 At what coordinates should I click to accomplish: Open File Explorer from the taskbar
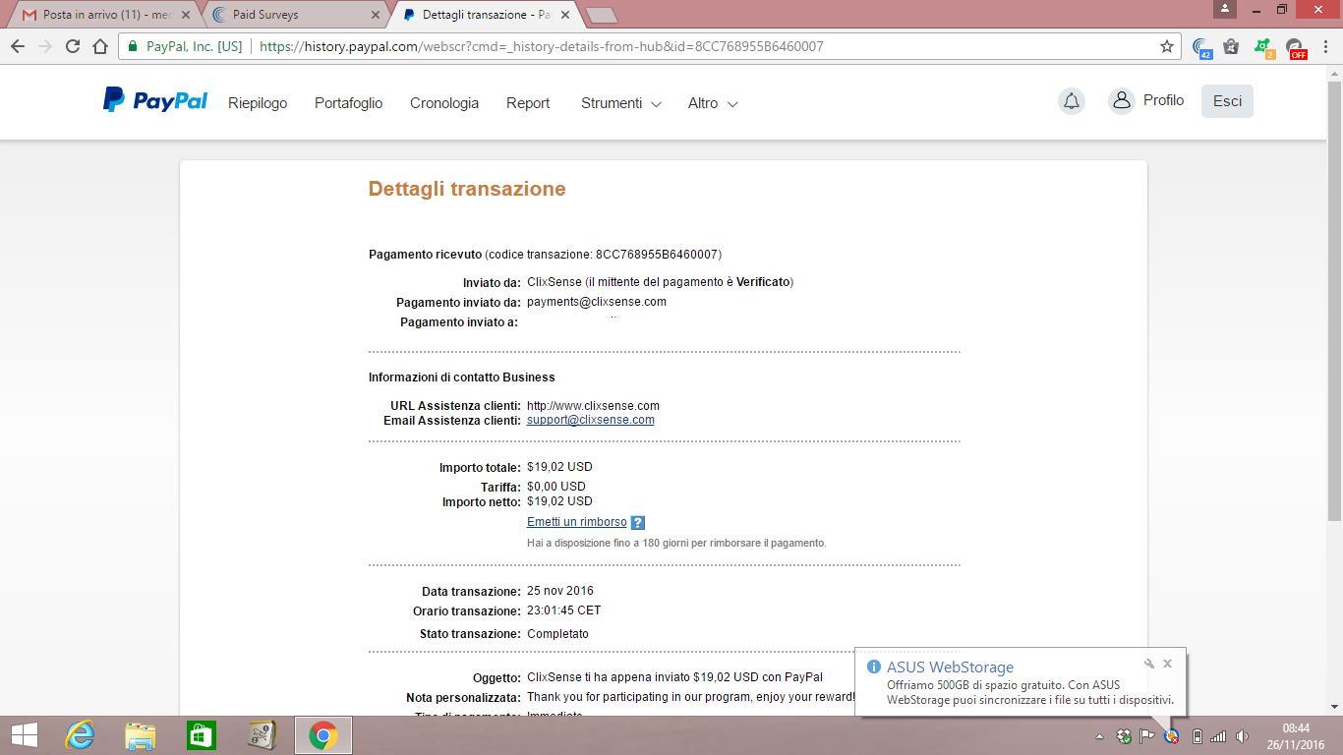click(x=141, y=735)
